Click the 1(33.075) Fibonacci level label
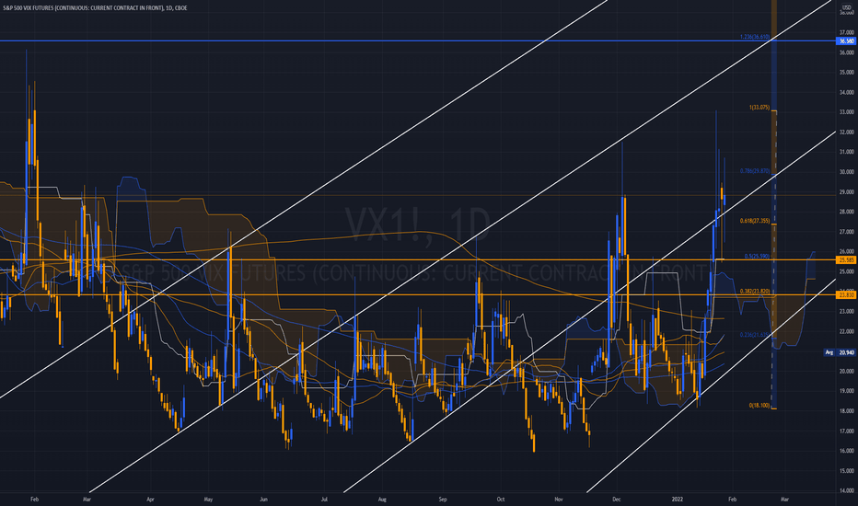Screen dimensions: 858x506 point(759,108)
